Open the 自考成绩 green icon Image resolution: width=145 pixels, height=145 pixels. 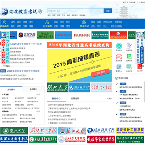point(129,56)
